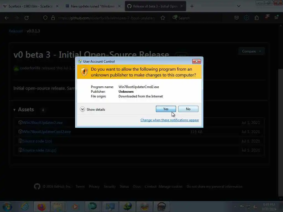Viewport: 283px width, 212px height.
Task: Open the Docs footer link
Action: [x=137, y=187]
